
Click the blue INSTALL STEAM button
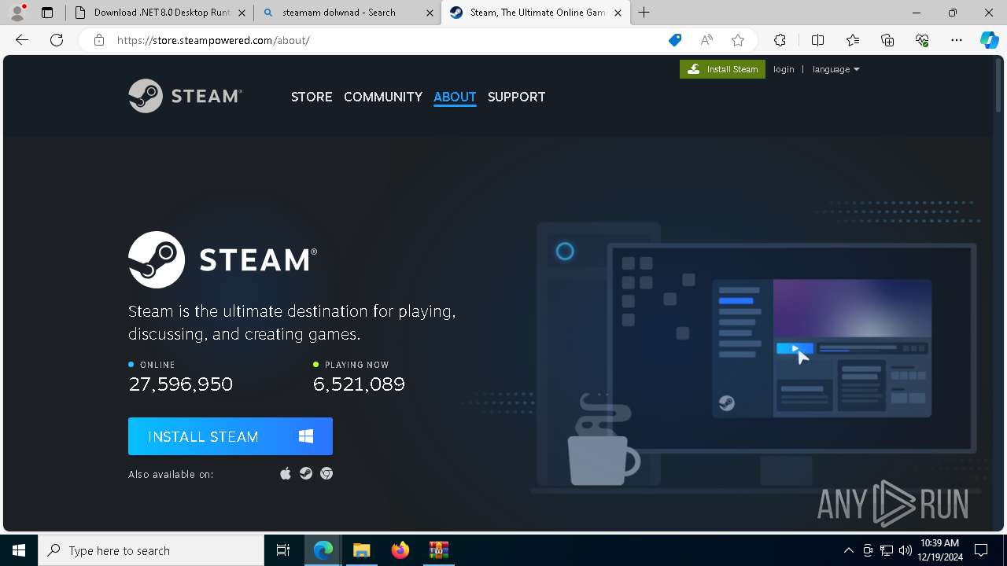click(x=231, y=436)
